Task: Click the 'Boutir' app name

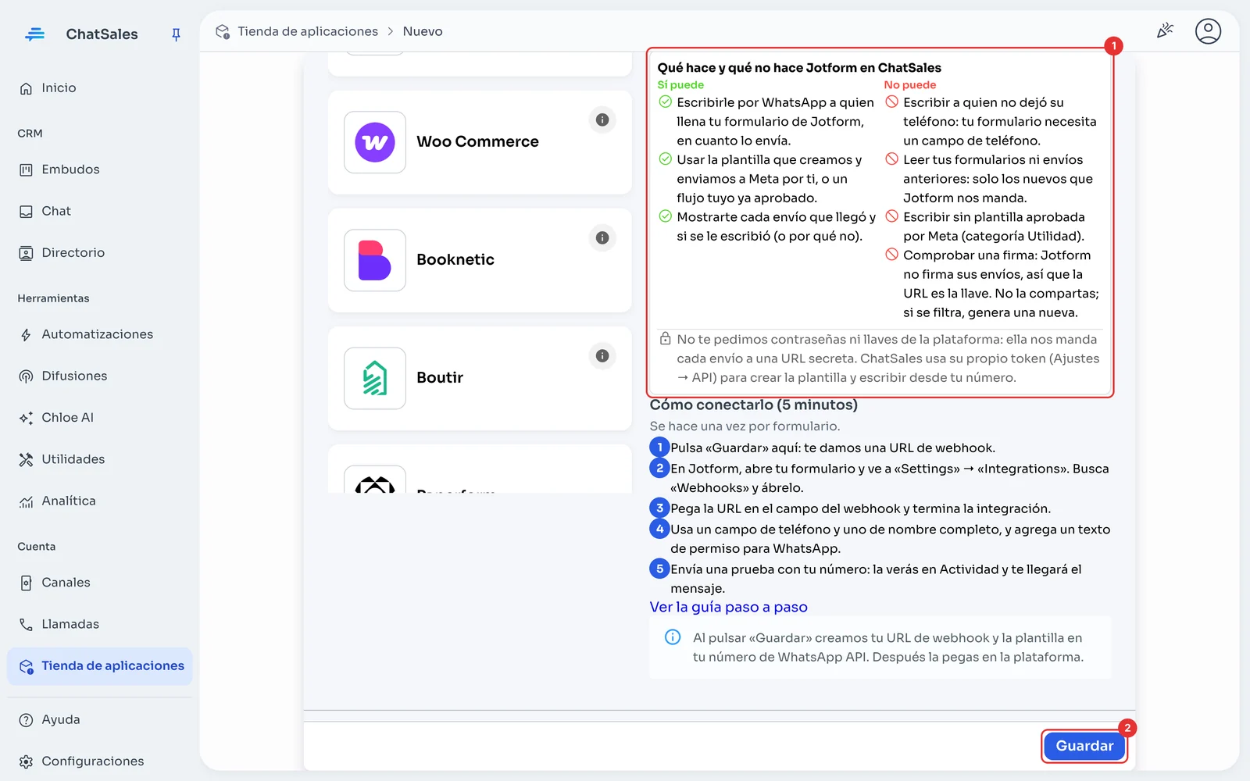Action: pos(440,377)
